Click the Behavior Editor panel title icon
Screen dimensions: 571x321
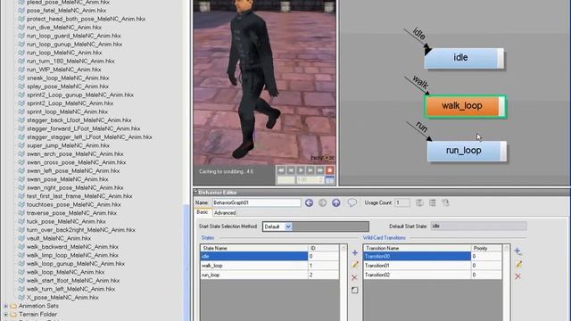(195, 192)
